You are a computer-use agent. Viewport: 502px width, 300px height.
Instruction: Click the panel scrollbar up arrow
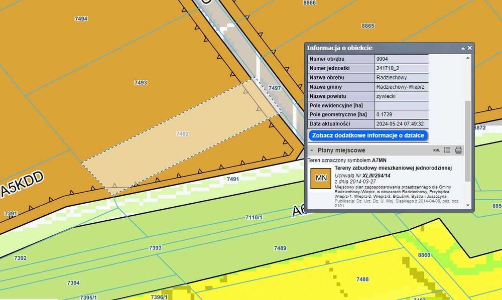tap(468, 58)
